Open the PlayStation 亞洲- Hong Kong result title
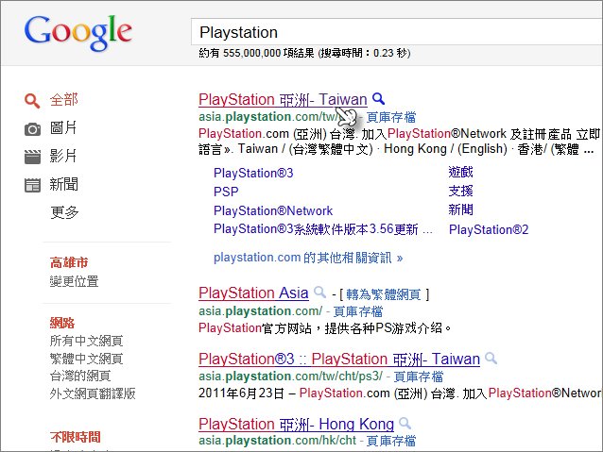This screenshot has width=603, height=452. [x=296, y=425]
